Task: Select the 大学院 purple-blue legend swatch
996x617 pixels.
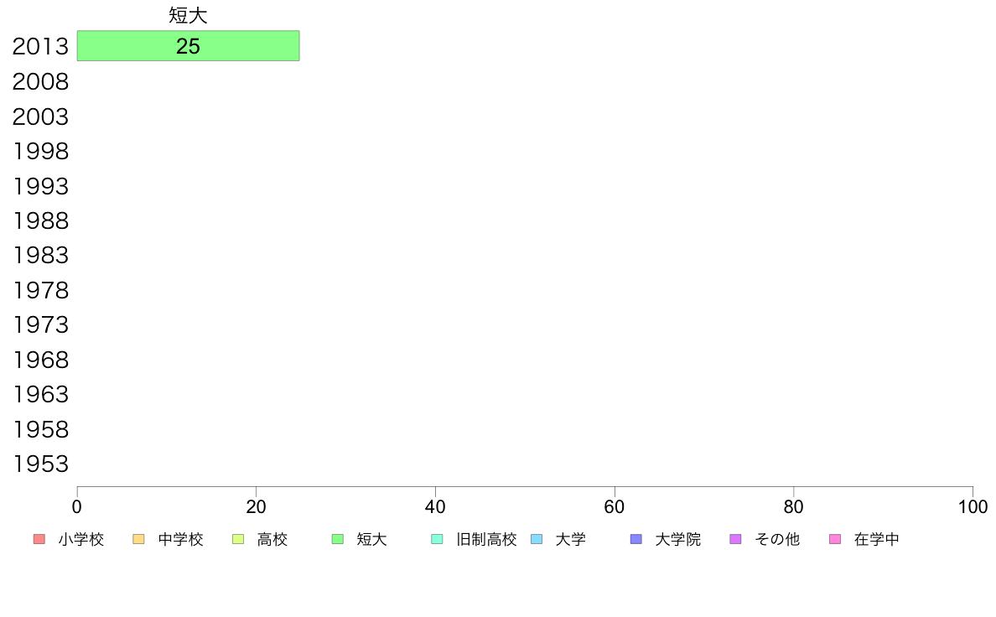Action: pyautogui.click(x=635, y=540)
